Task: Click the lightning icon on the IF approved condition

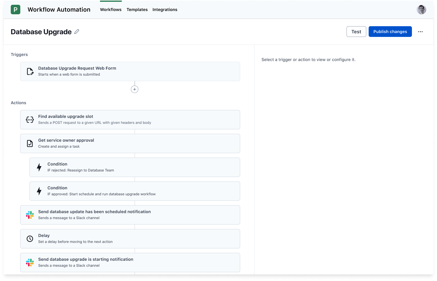Action: pos(39,191)
